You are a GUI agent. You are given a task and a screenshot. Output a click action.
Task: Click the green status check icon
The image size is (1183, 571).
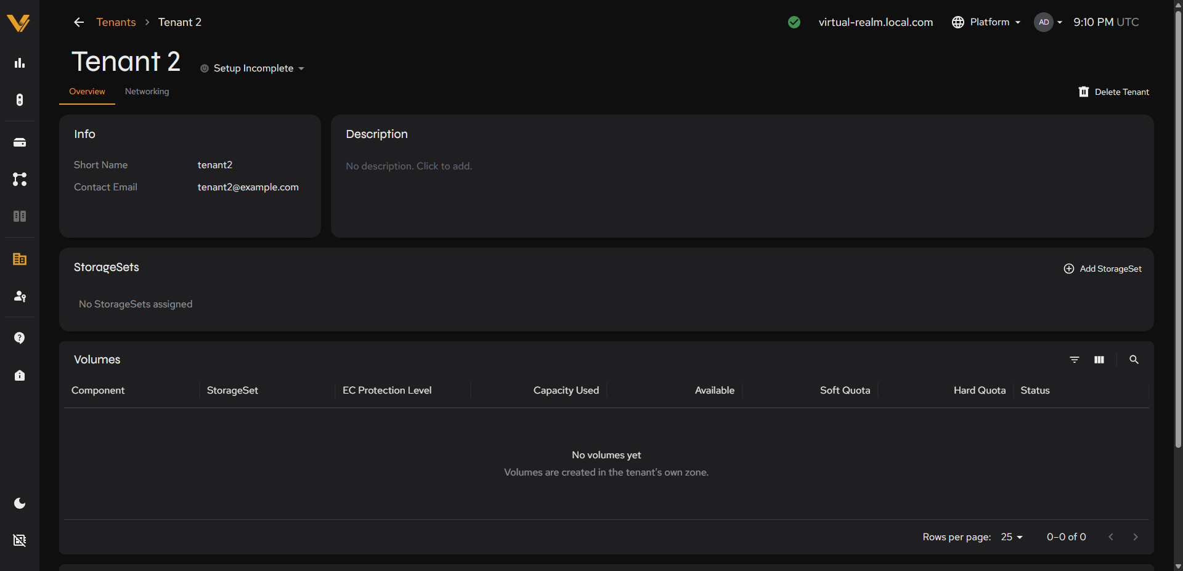click(794, 22)
